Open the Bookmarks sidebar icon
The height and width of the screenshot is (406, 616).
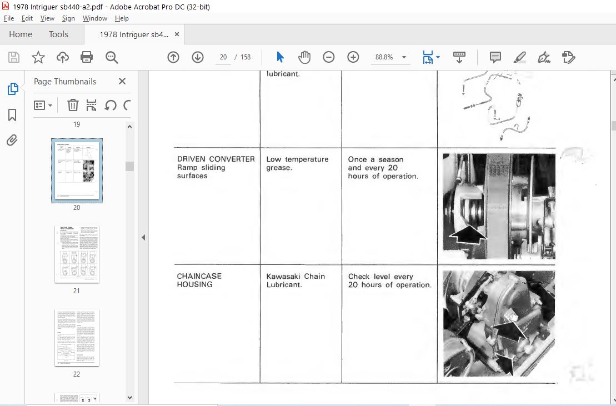click(12, 114)
